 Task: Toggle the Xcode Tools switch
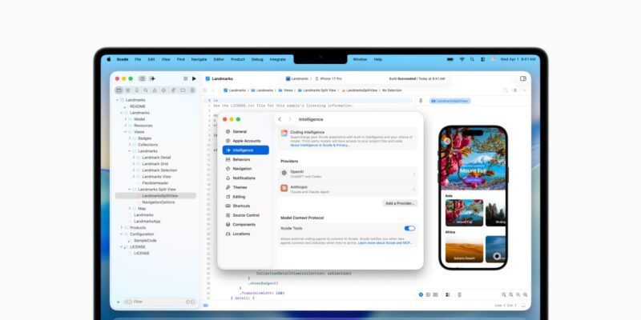point(409,228)
